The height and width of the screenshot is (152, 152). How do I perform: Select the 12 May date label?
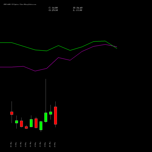[21, 144]
